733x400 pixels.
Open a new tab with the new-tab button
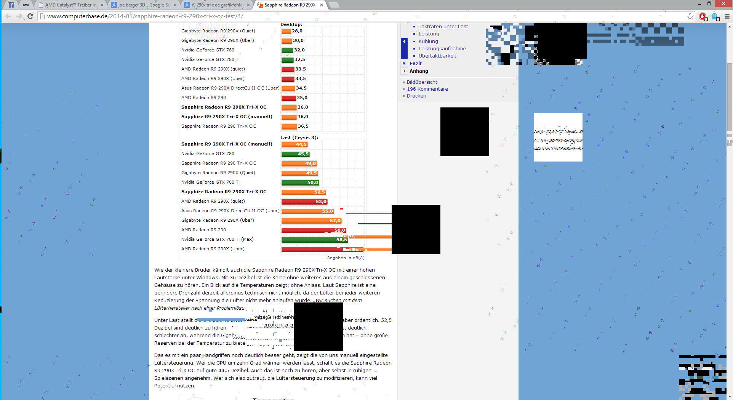(x=333, y=5)
